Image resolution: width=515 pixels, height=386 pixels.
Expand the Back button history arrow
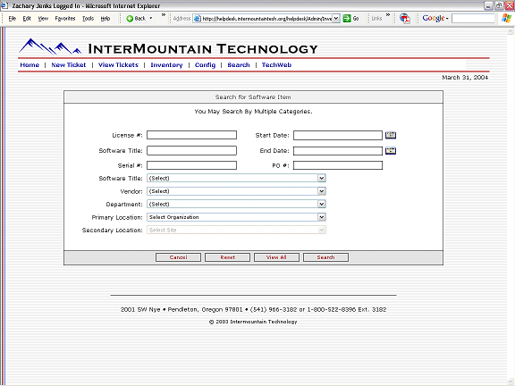point(151,19)
